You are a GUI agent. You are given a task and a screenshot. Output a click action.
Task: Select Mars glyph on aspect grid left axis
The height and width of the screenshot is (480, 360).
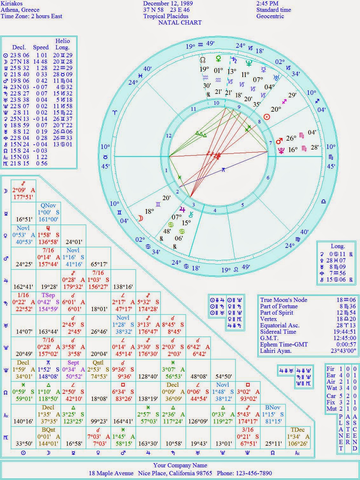[x=5, y=258]
